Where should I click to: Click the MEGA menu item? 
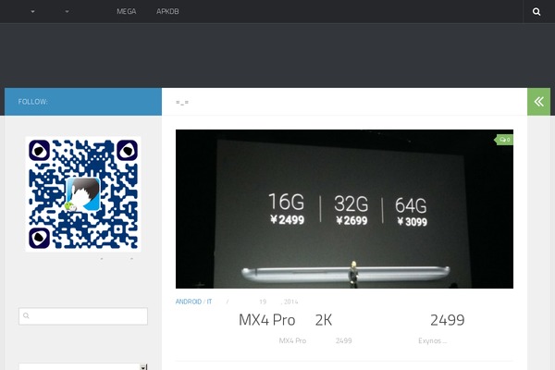127,11
